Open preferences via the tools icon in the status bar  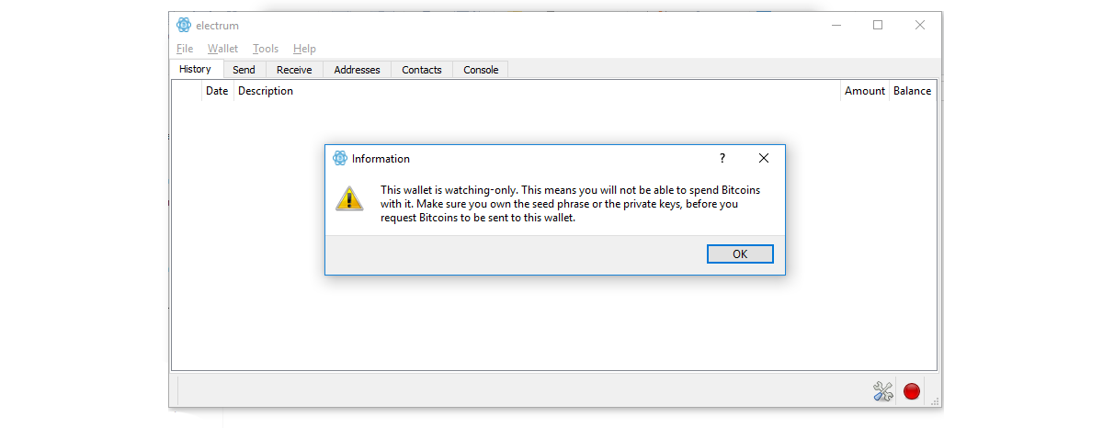click(x=882, y=391)
